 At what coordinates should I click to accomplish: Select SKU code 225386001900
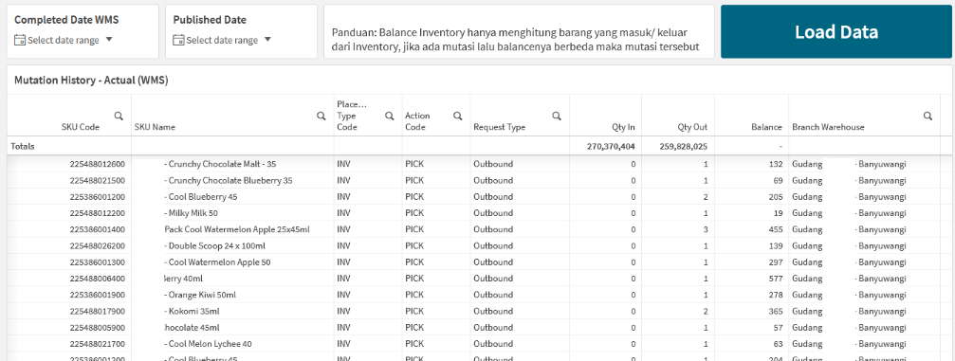coord(98,295)
